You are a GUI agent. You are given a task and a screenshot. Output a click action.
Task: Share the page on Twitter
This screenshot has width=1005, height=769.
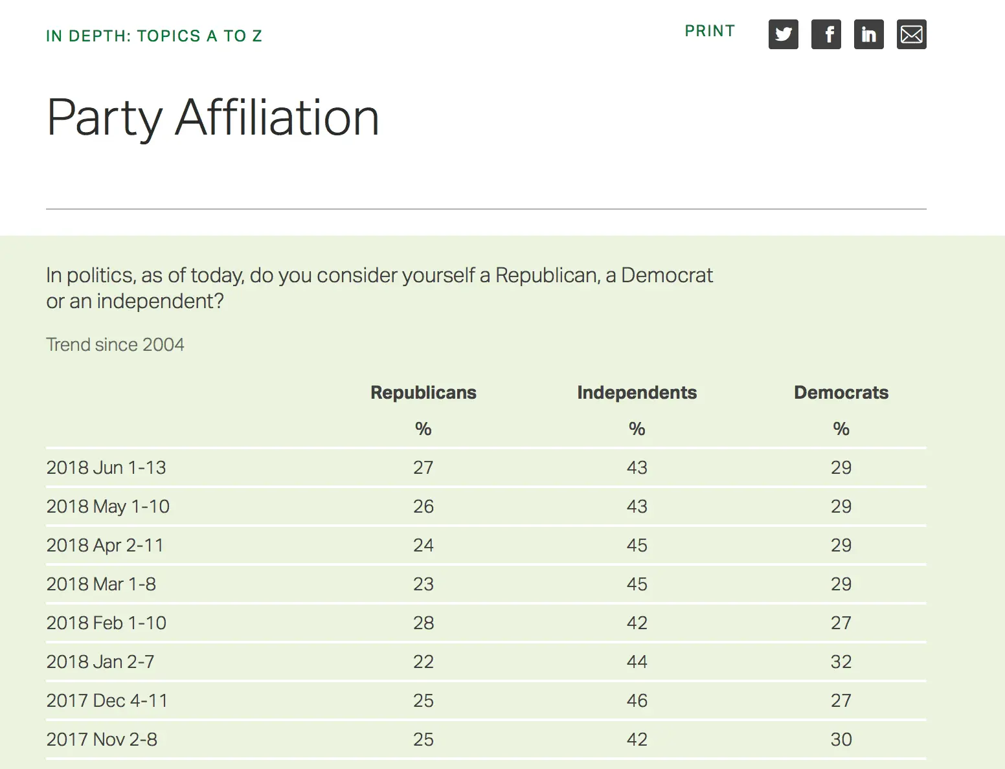pyautogui.click(x=783, y=34)
